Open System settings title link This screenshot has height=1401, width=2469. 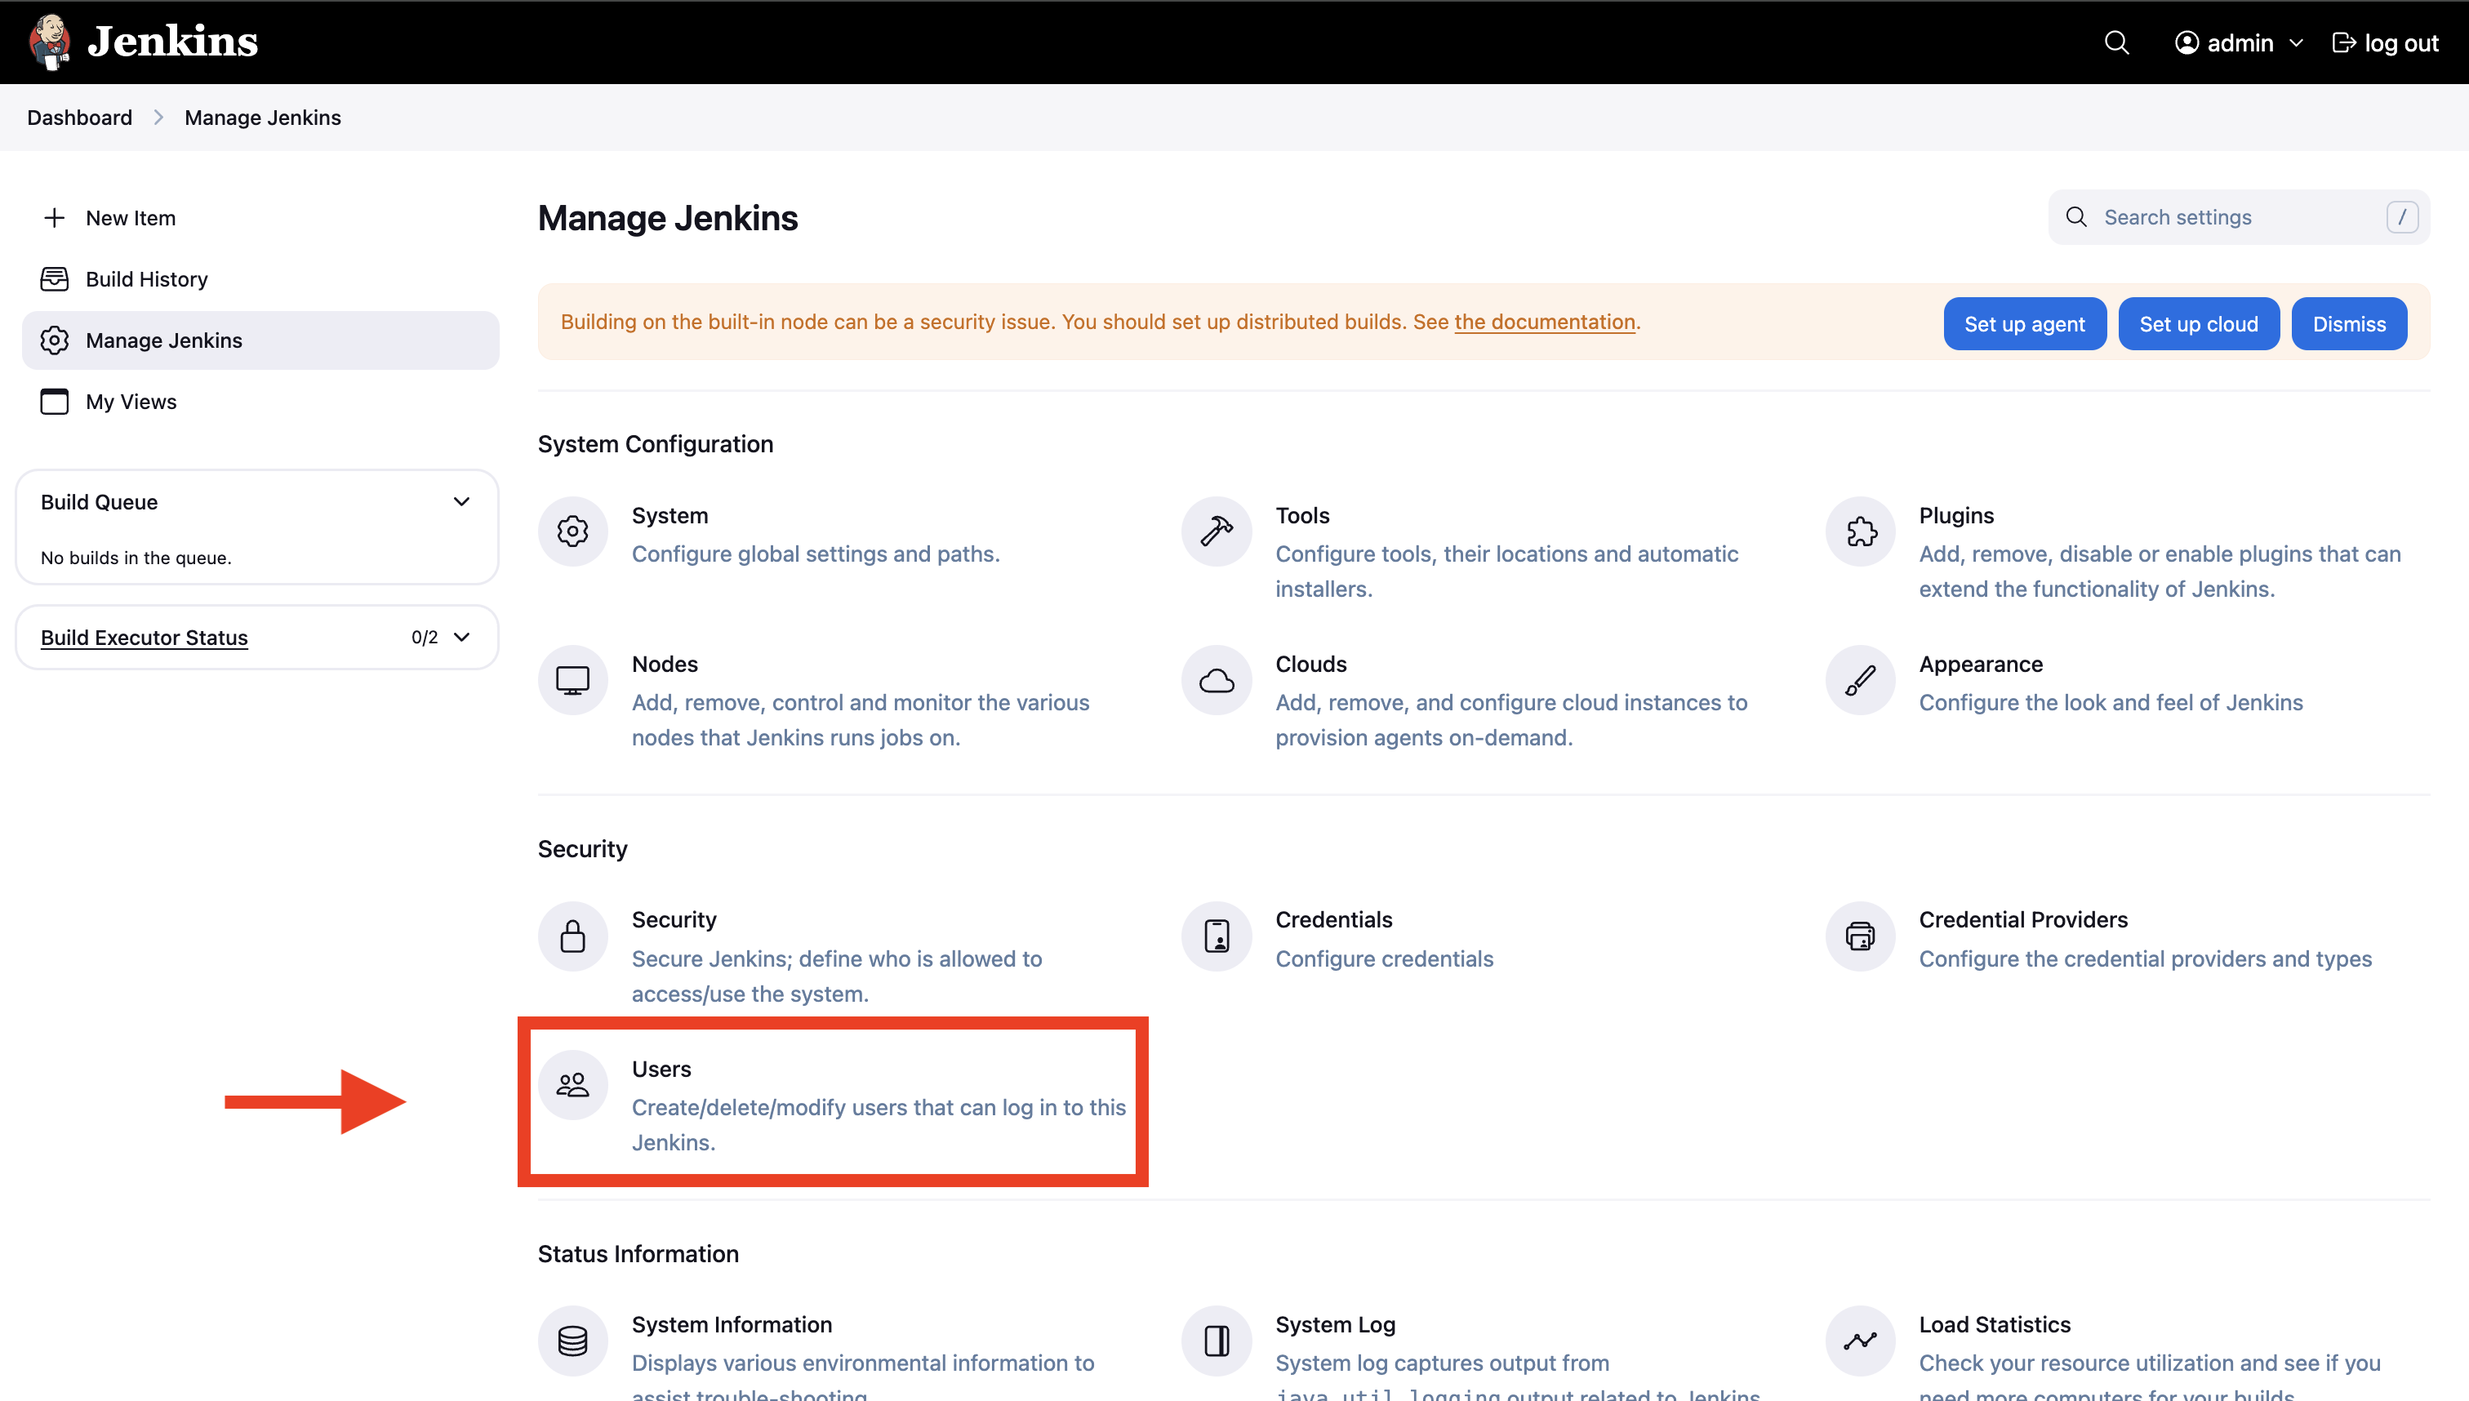click(670, 516)
